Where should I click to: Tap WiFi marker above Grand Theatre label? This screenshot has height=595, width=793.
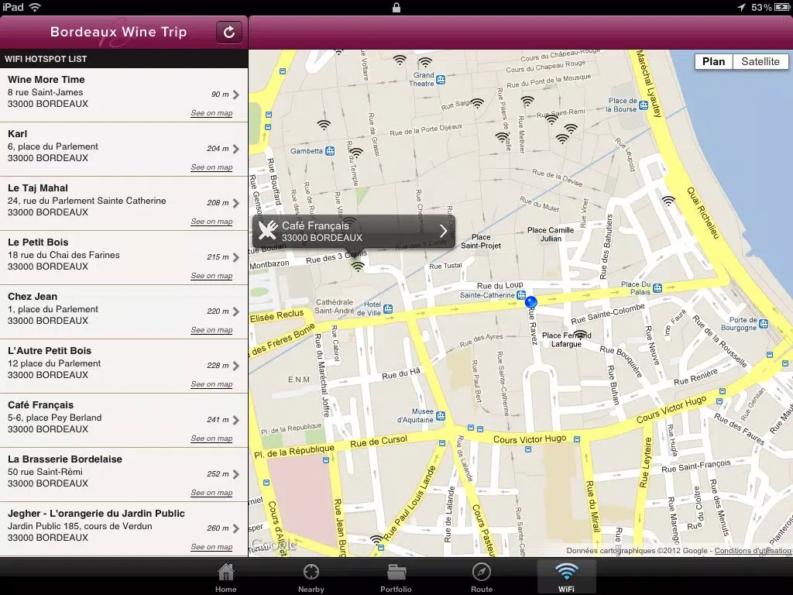coord(425,62)
